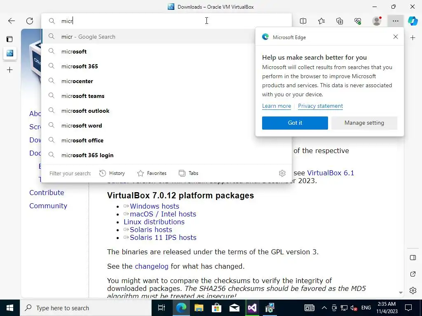The width and height of the screenshot is (422, 316).
Task: Open Microsoft Edge from taskbar
Action: (181, 308)
